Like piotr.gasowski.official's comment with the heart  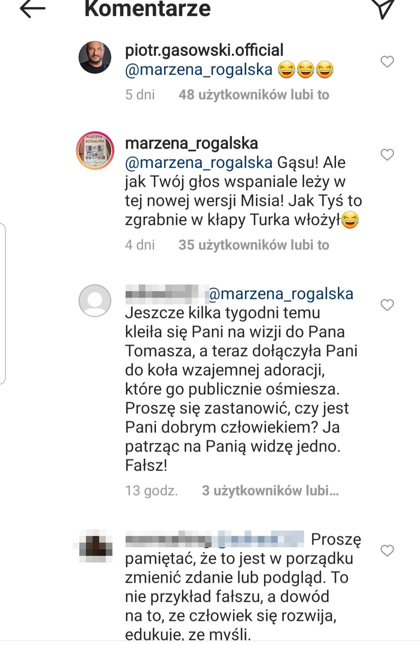coord(387,62)
